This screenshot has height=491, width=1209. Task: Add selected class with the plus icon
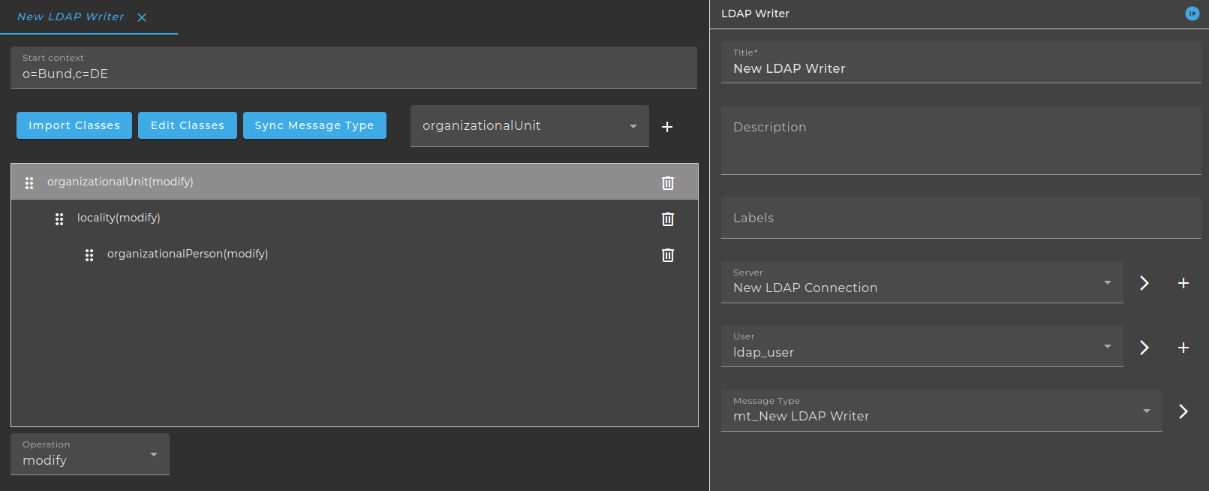coord(667,127)
